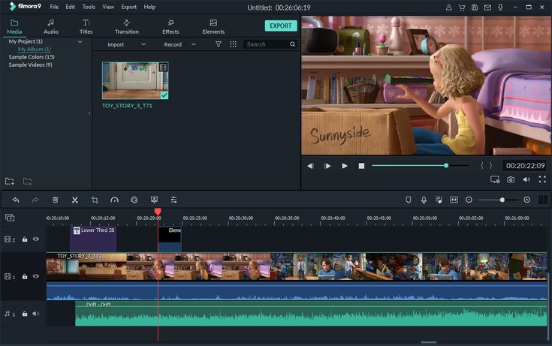Step back one frame in preview
The width and height of the screenshot is (552, 346).
[310, 166]
